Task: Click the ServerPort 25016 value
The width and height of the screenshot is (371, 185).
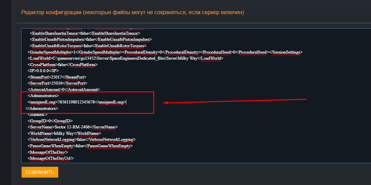Action: tap(55, 83)
